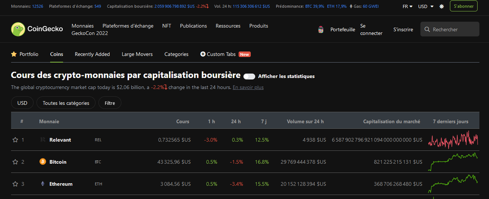
Task: Click the Portfolio star icon
Action: tap(14, 54)
